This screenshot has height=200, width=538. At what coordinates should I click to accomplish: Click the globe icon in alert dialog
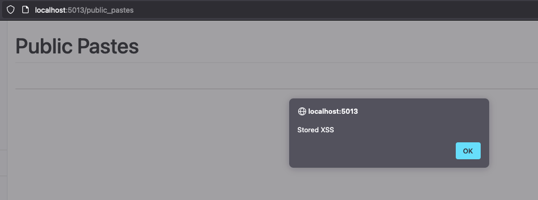click(302, 111)
